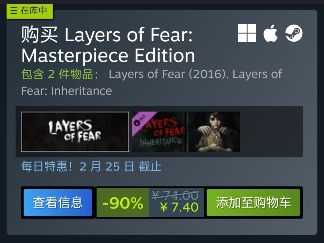Click the Windows platform icon
Image resolution: width=324 pixels, height=243 pixels.
[x=247, y=33]
